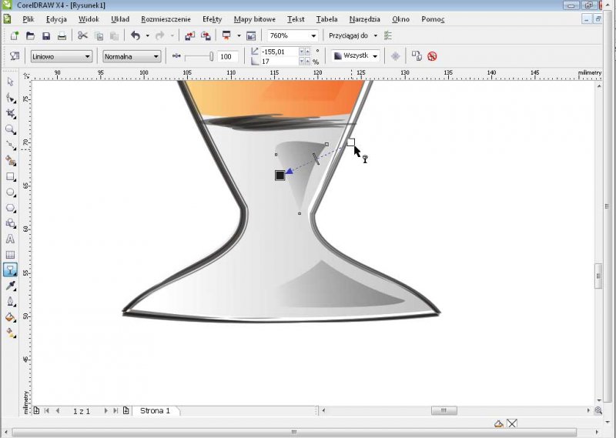Open the zoom level 760% dropdown

(x=313, y=35)
